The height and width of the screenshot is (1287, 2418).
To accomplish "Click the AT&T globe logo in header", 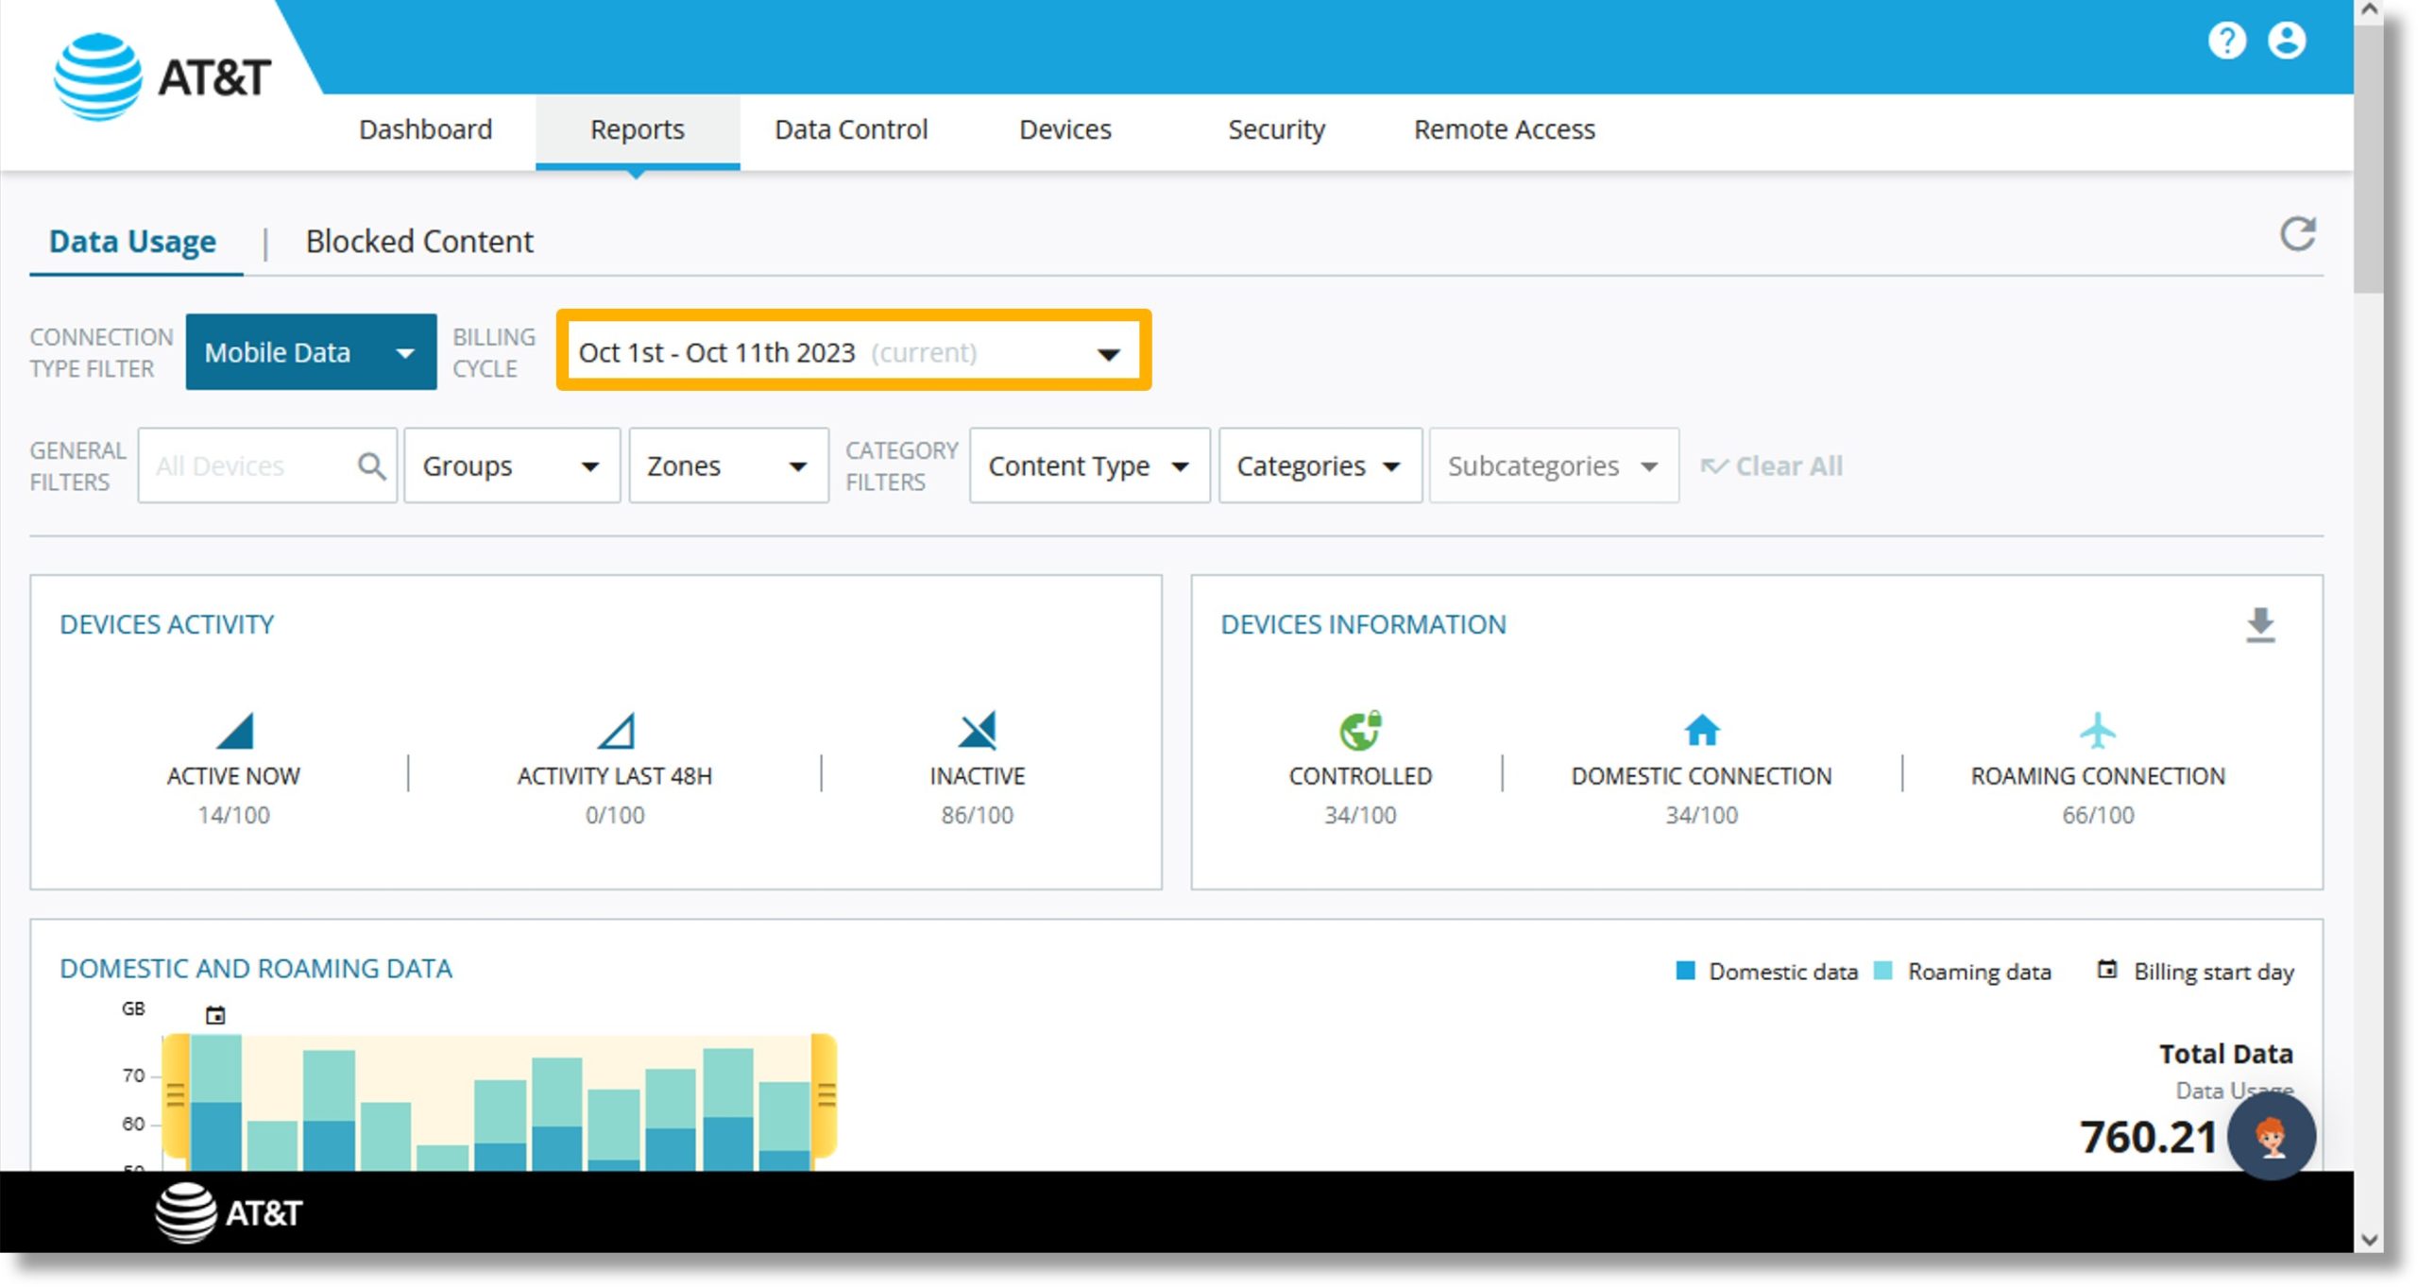I will click(97, 76).
